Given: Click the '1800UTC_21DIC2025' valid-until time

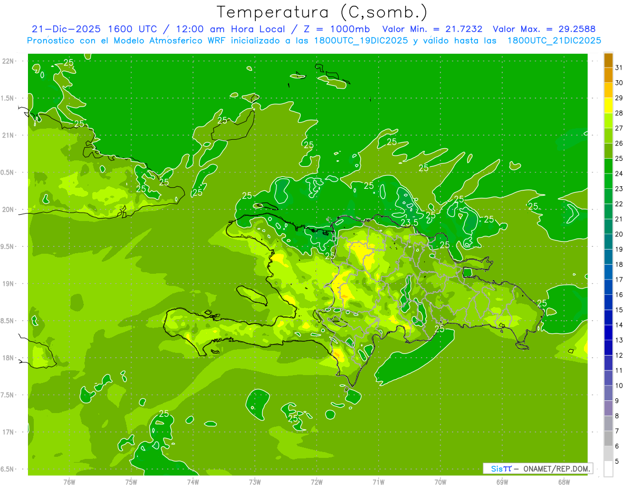Looking at the screenshot, I should (x=554, y=41).
